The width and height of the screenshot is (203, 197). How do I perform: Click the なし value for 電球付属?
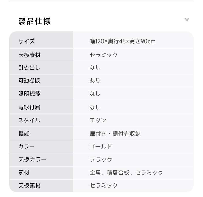tap(95, 107)
